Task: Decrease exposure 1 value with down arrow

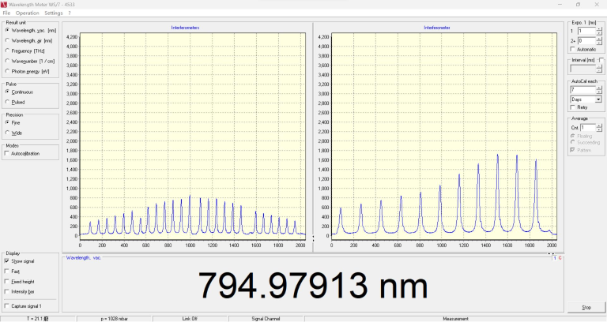Action: [599, 33]
